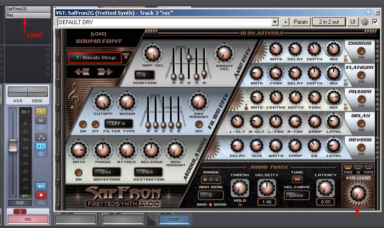Screen dimensions: 384x228
Task: Click the MOD AMOUNT knob
Action: pyautogui.click(x=175, y=150)
